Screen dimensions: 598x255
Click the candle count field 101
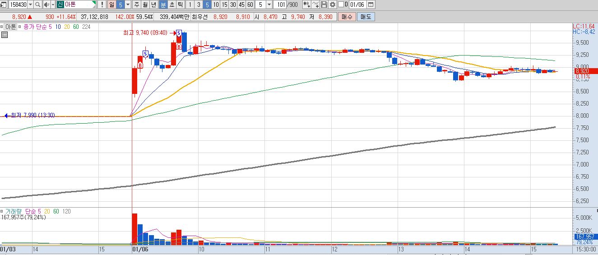[279, 5]
